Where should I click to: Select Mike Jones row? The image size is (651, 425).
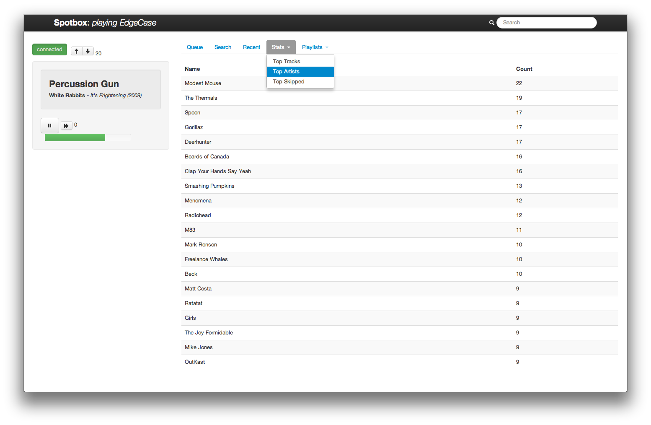(399, 347)
